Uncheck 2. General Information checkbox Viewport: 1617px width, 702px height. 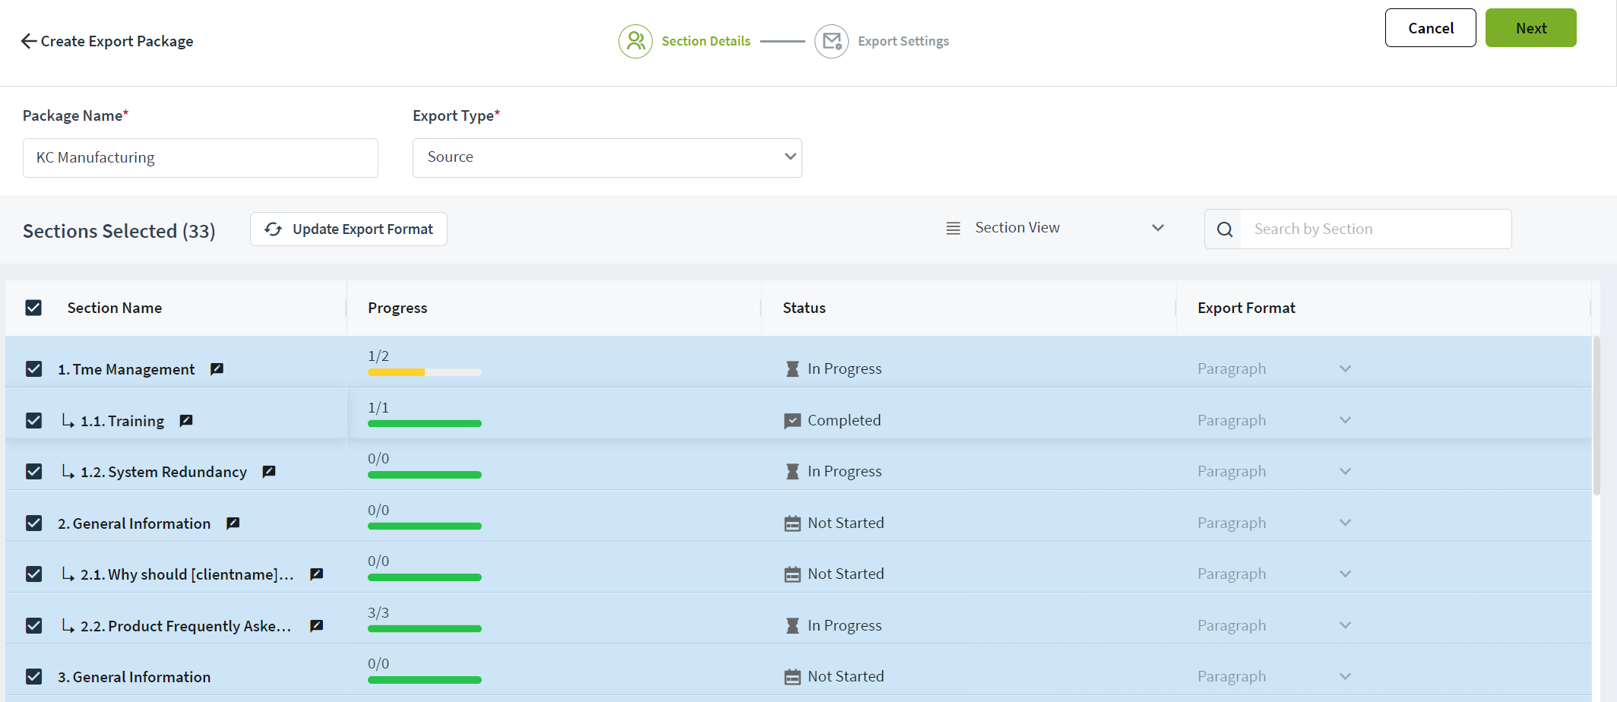33,523
